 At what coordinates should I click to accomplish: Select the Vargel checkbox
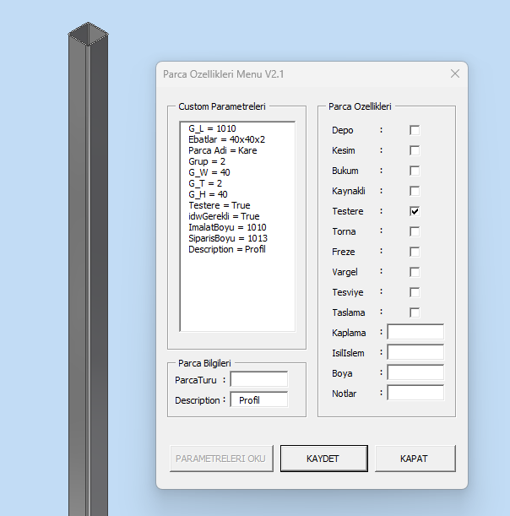click(415, 272)
